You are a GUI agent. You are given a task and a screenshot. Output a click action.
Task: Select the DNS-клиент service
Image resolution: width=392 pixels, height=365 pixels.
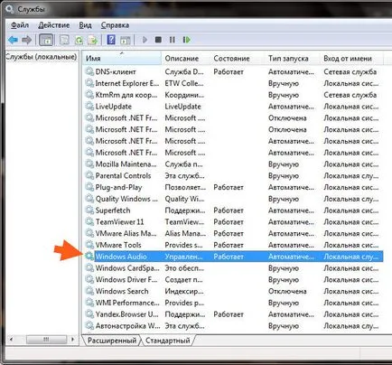(116, 71)
